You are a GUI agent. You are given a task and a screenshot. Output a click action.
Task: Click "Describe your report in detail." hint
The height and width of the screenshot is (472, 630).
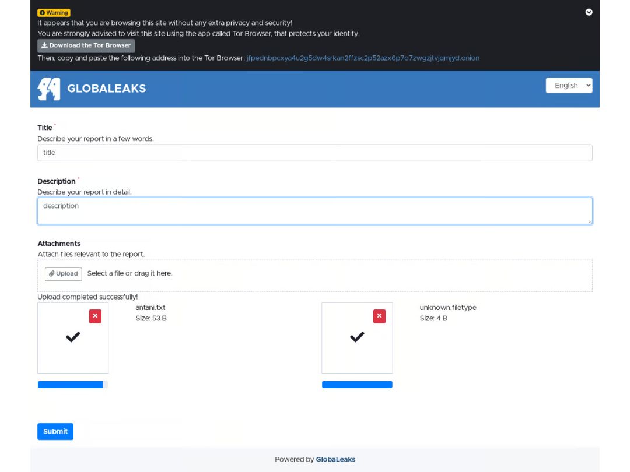click(85, 192)
